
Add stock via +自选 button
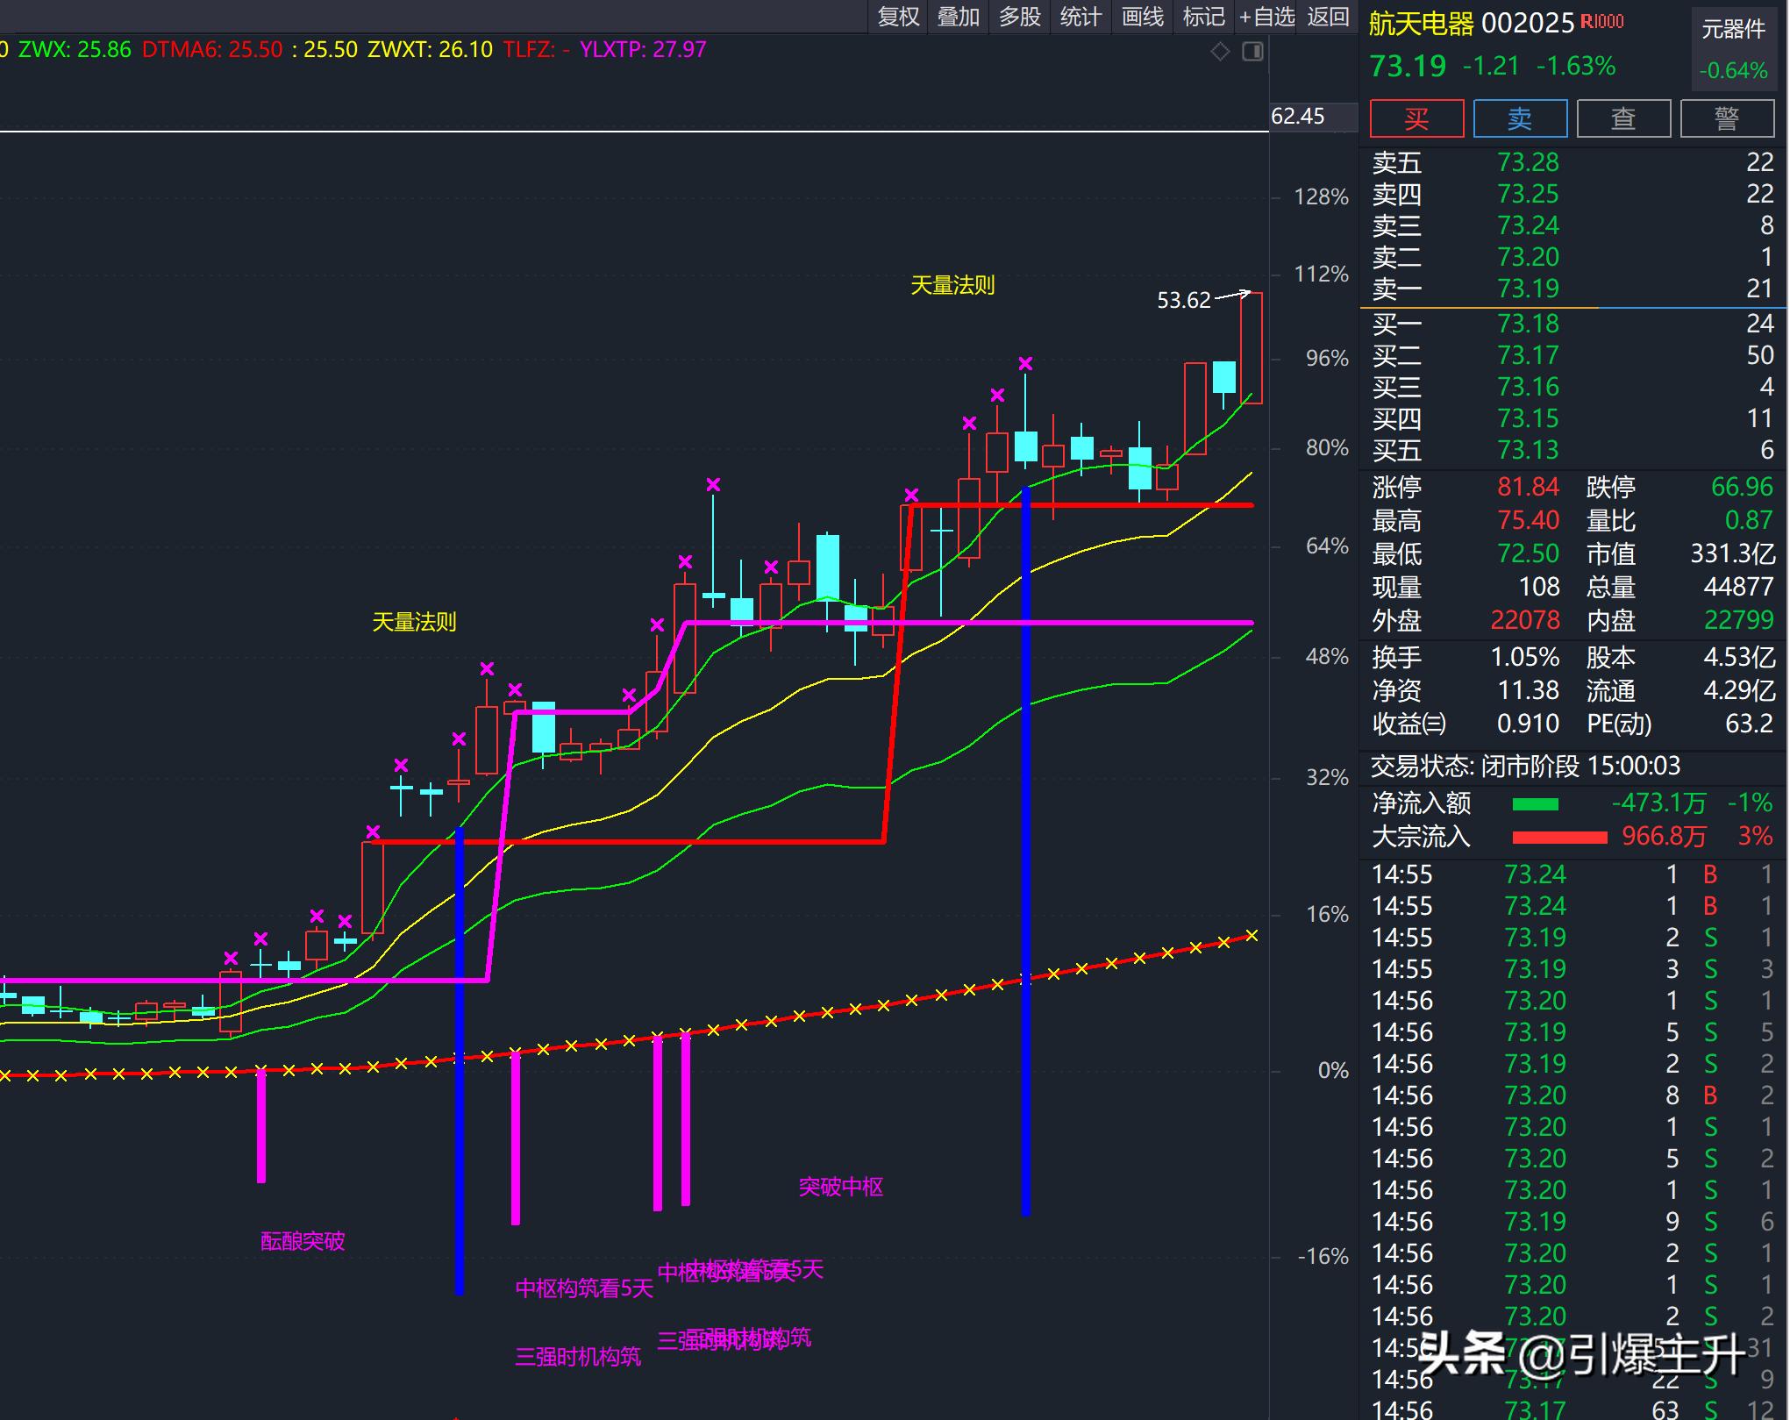pos(1266,17)
